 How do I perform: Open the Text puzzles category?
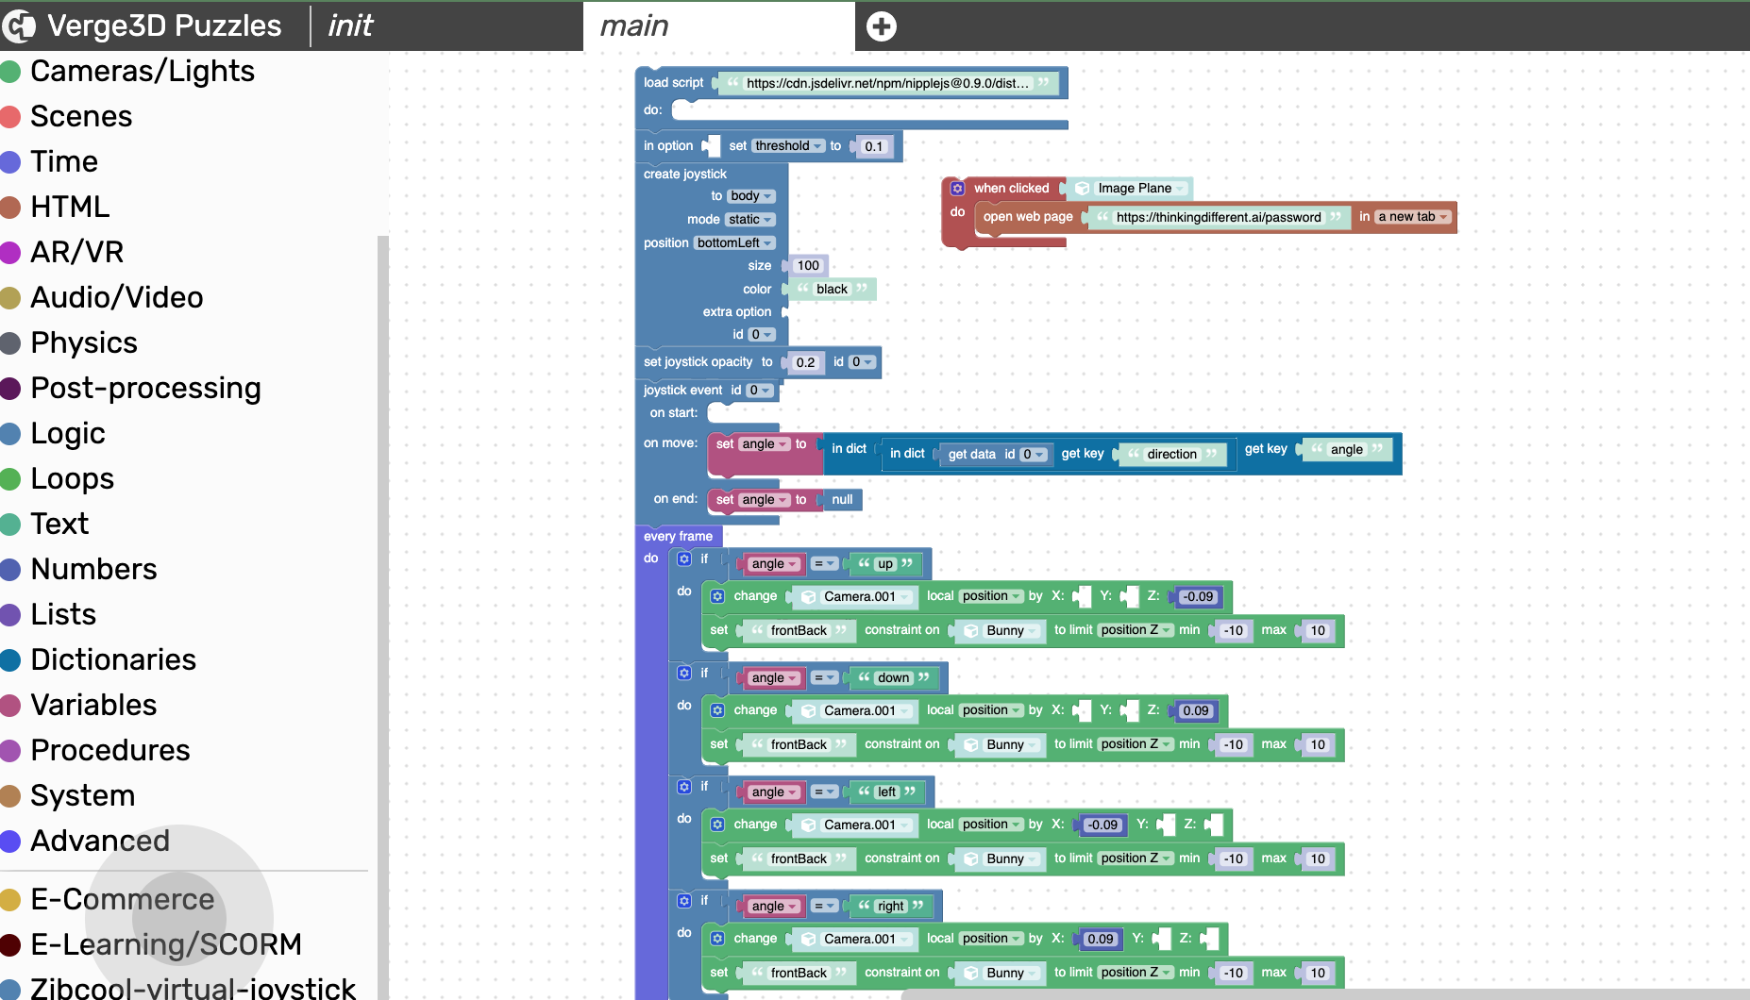point(59,525)
